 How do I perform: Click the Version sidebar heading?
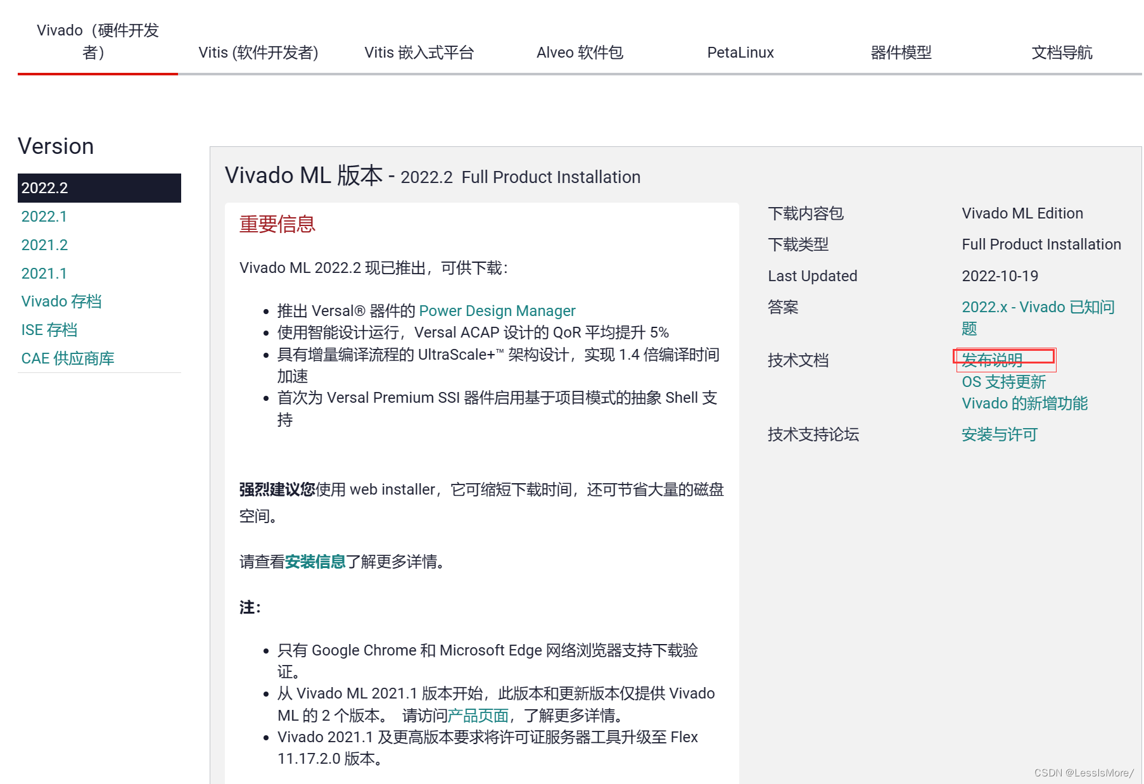click(56, 146)
